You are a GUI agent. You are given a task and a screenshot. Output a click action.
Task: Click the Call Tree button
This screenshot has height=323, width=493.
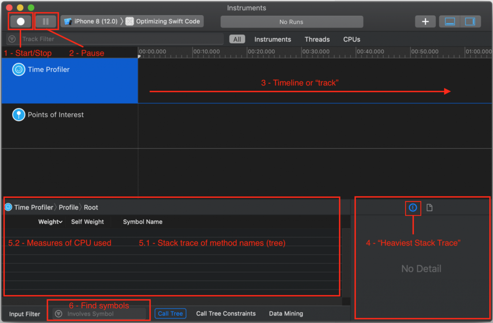[x=170, y=313]
